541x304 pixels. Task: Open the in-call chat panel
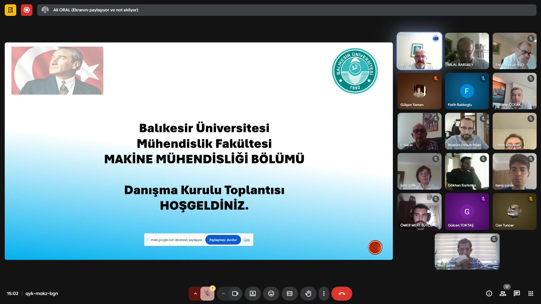coord(517,294)
